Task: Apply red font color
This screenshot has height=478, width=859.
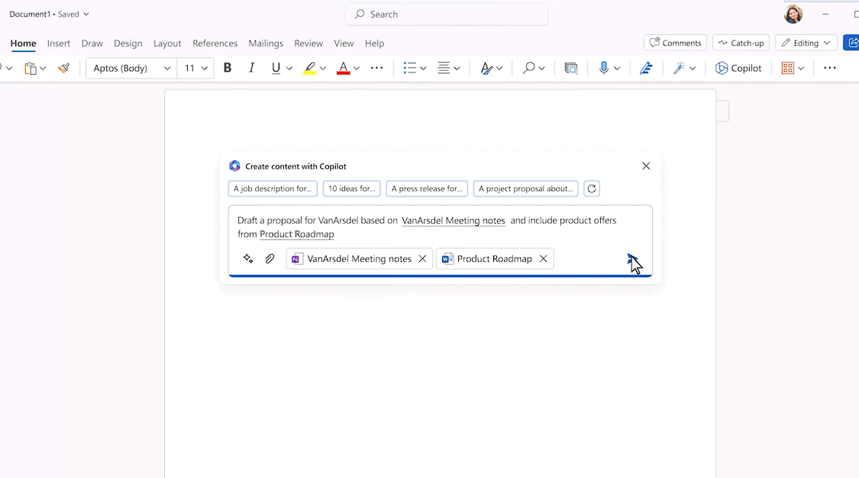Action: (344, 68)
